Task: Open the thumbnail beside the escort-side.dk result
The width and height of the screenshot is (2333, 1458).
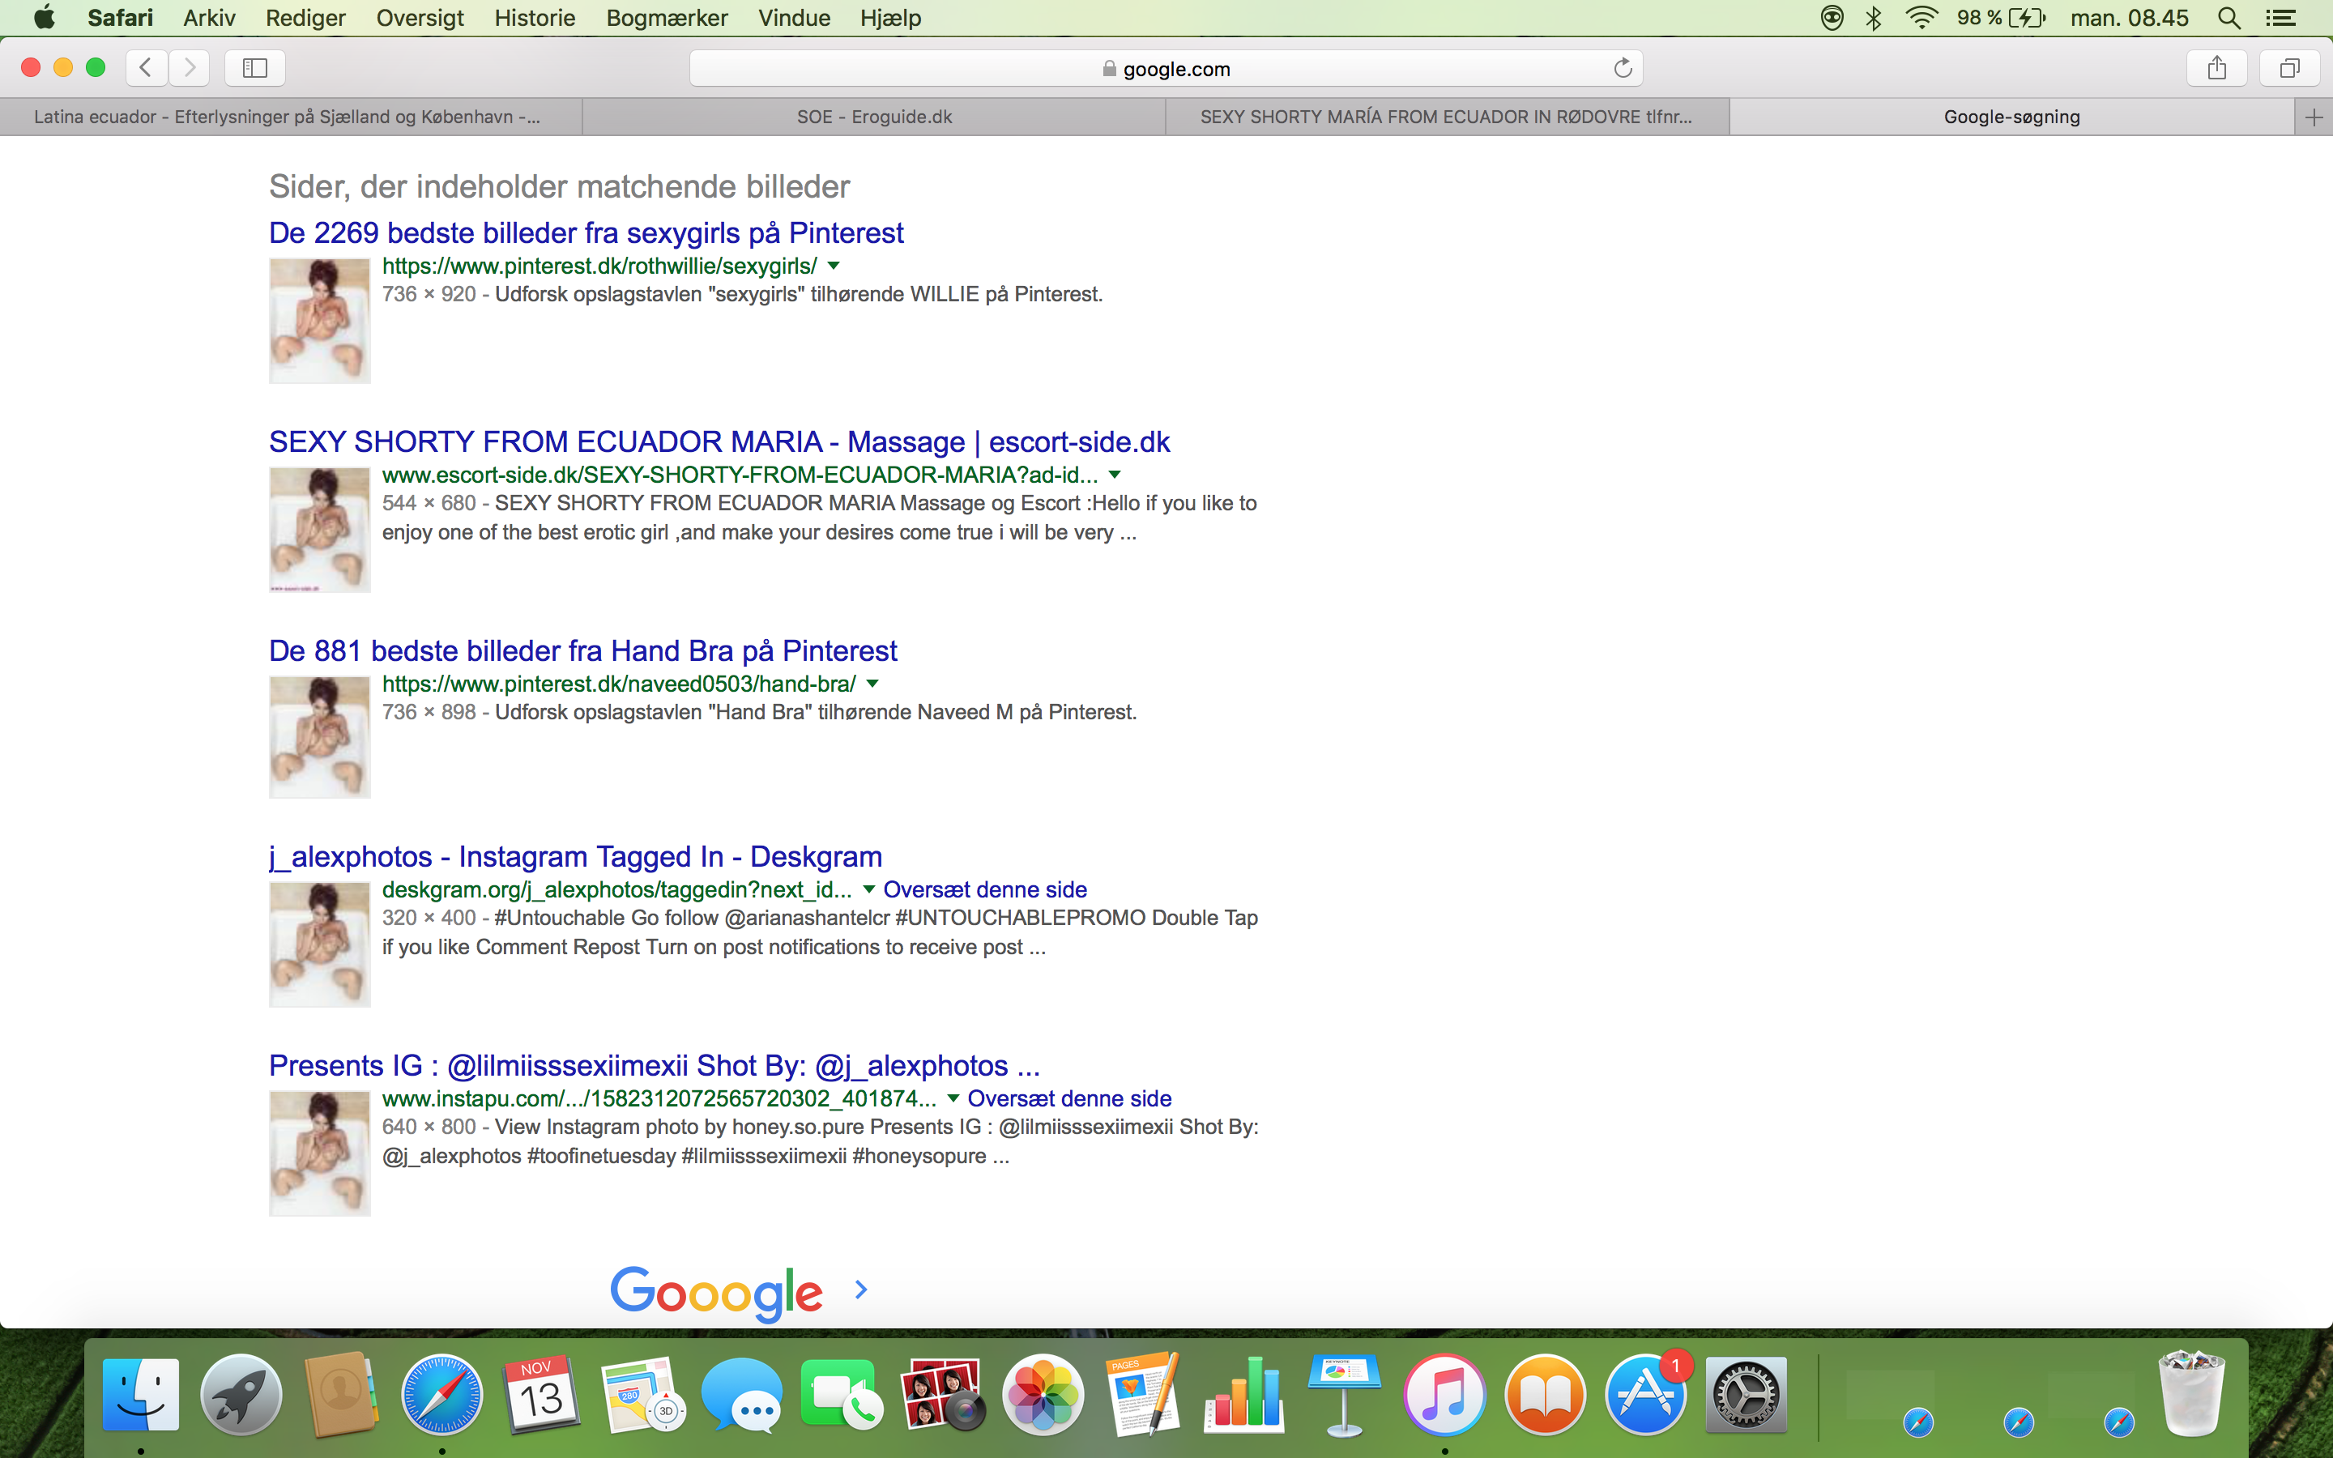Action: tap(320, 530)
